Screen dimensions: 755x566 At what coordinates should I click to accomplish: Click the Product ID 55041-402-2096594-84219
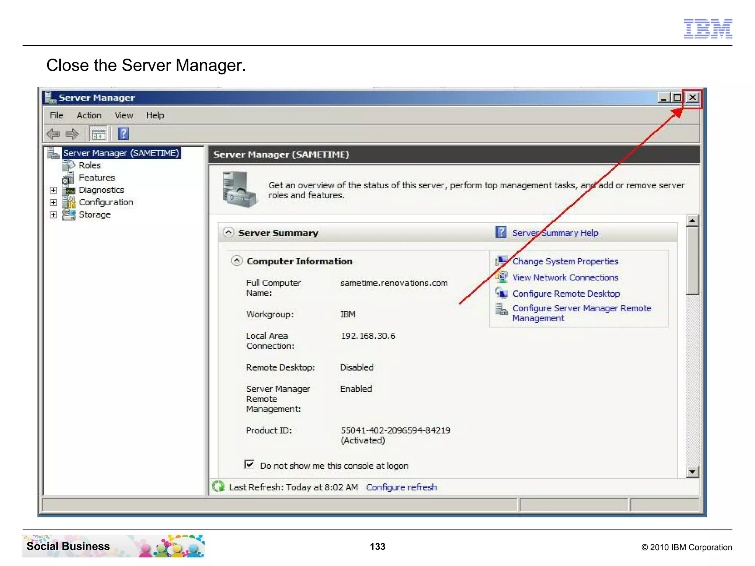coord(395,430)
